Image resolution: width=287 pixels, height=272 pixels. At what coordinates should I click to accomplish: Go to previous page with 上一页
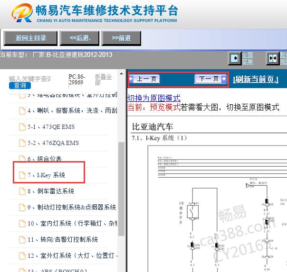tap(144, 79)
